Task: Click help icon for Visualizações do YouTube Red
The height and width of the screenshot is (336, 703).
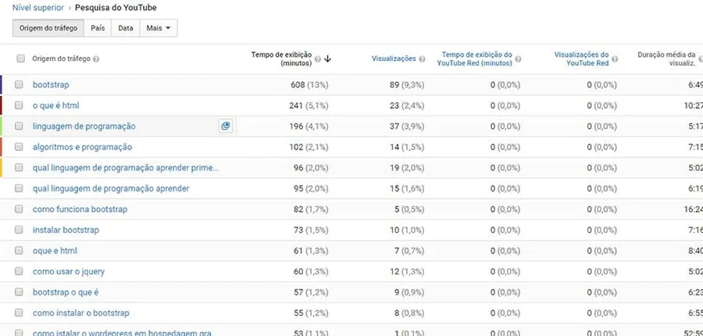Action: (x=614, y=59)
